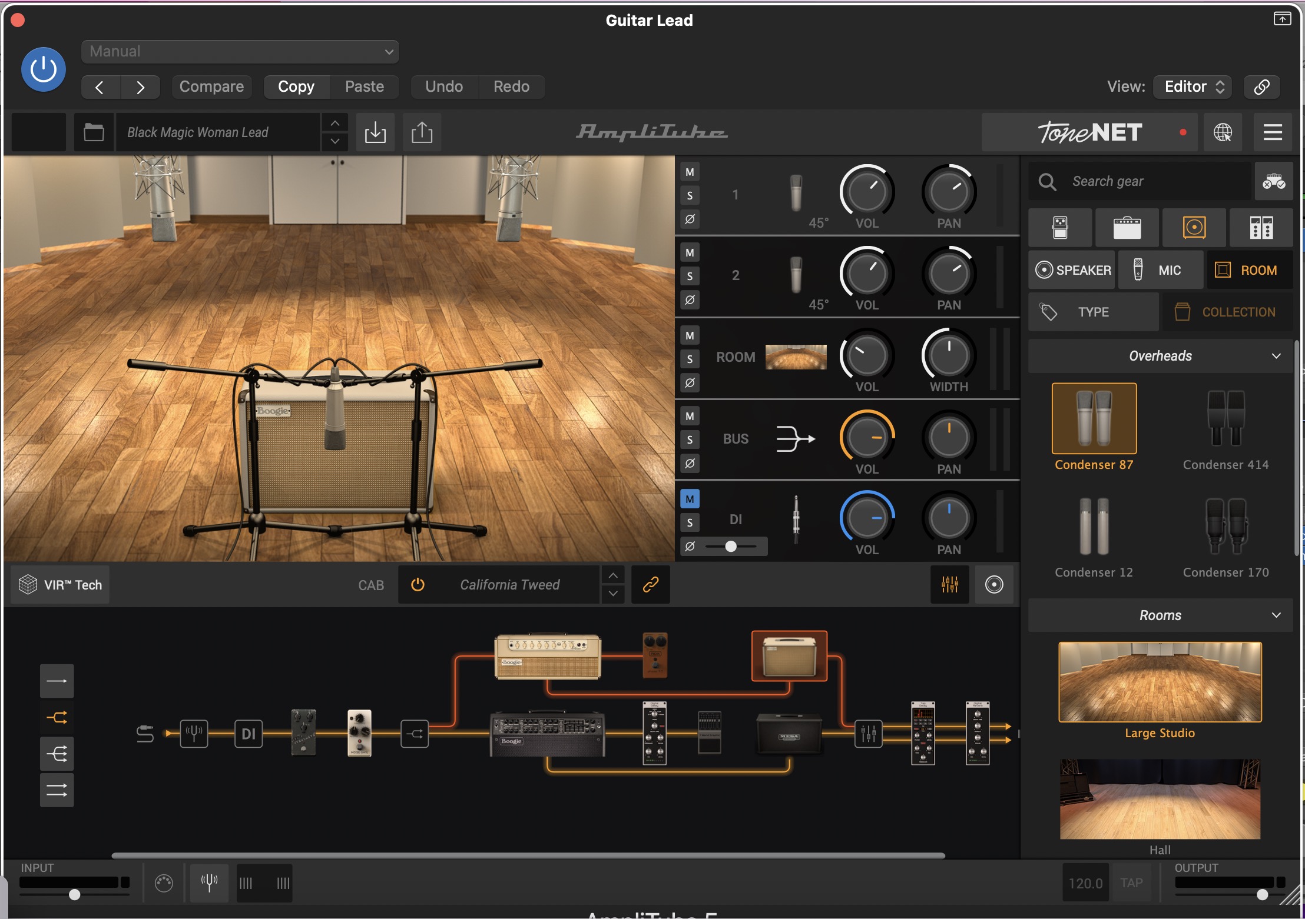Mute mic channel 2
1305x919 pixels.
coord(690,253)
